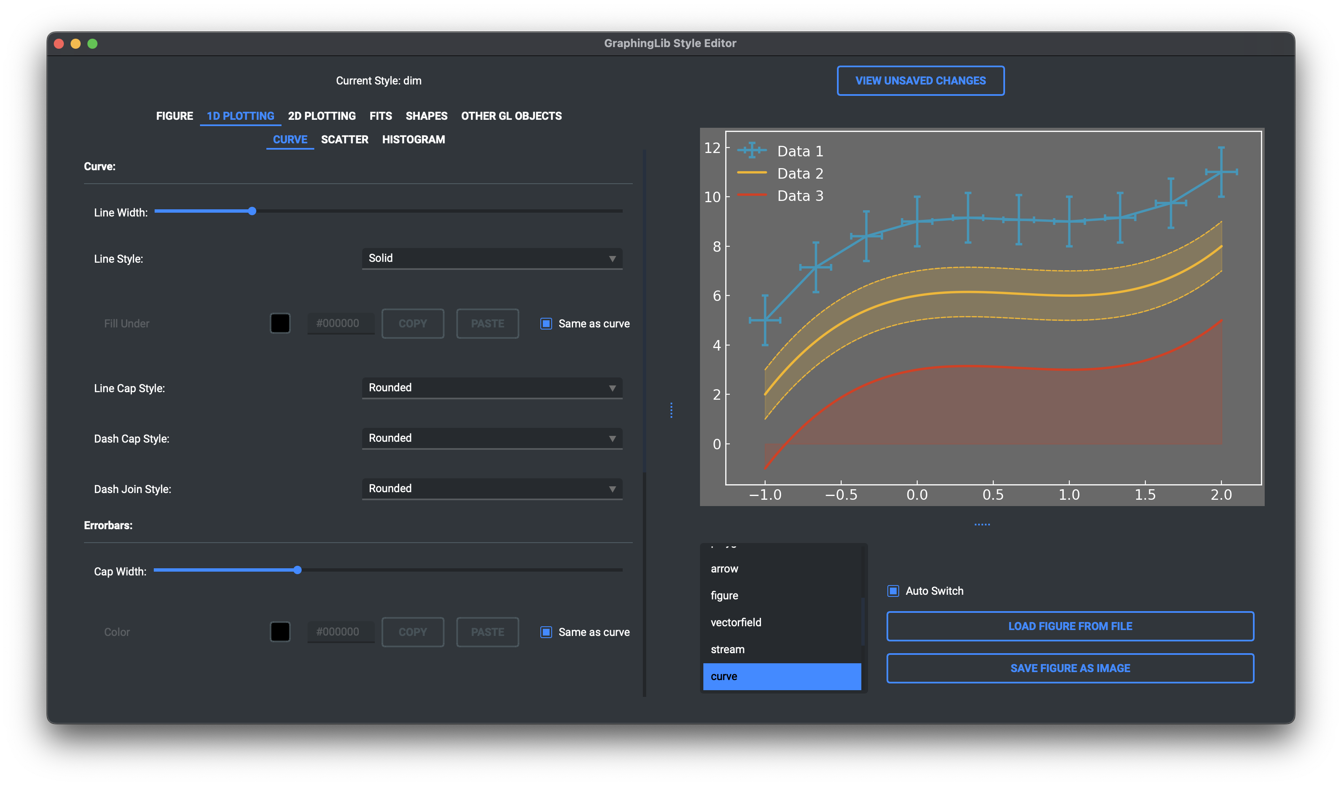Click COPY button in Fill Under row

tap(413, 324)
